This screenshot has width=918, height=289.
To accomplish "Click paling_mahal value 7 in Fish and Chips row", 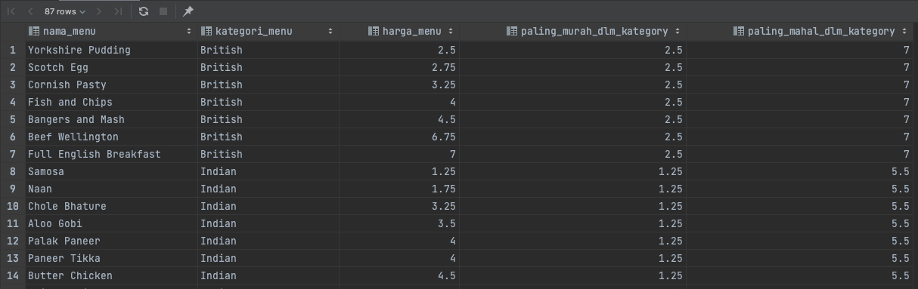I will click(x=800, y=102).
